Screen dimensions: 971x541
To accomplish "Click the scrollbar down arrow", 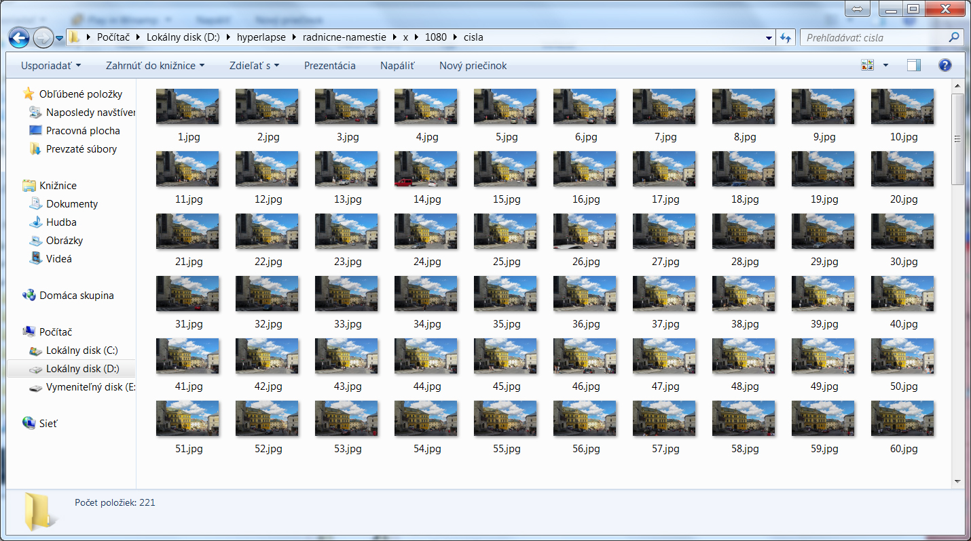I will [x=957, y=481].
